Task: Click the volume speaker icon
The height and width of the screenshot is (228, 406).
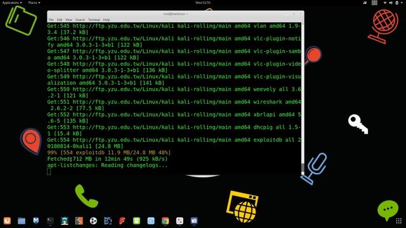Action: [391, 3]
